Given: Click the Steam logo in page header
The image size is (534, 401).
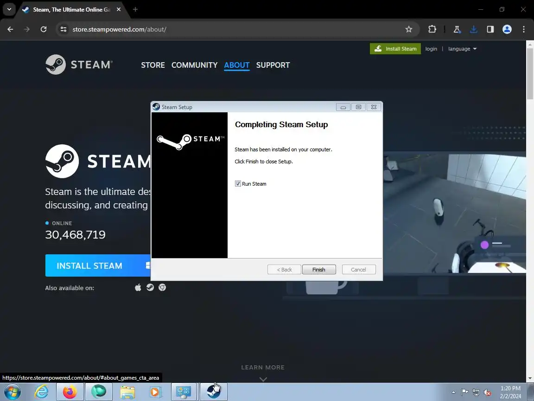Looking at the screenshot, I should (x=79, y=65).
